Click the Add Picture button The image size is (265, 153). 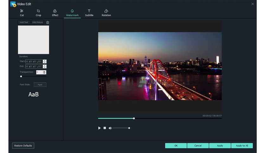pos(37,22)
